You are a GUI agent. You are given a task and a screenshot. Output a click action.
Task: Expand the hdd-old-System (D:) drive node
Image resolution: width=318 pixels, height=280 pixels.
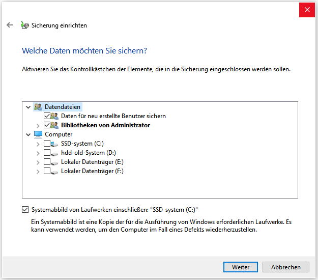38,153
